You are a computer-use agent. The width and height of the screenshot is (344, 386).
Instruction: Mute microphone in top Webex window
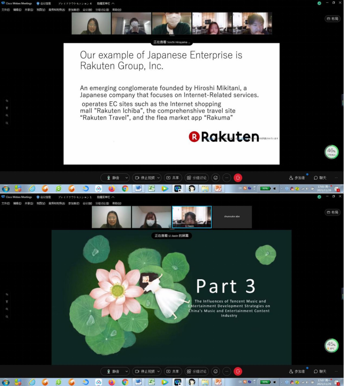tap(112, 178)
